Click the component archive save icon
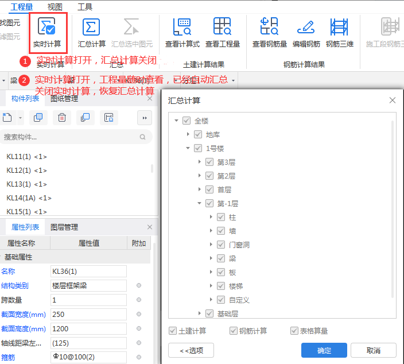 tap(108, 118)
